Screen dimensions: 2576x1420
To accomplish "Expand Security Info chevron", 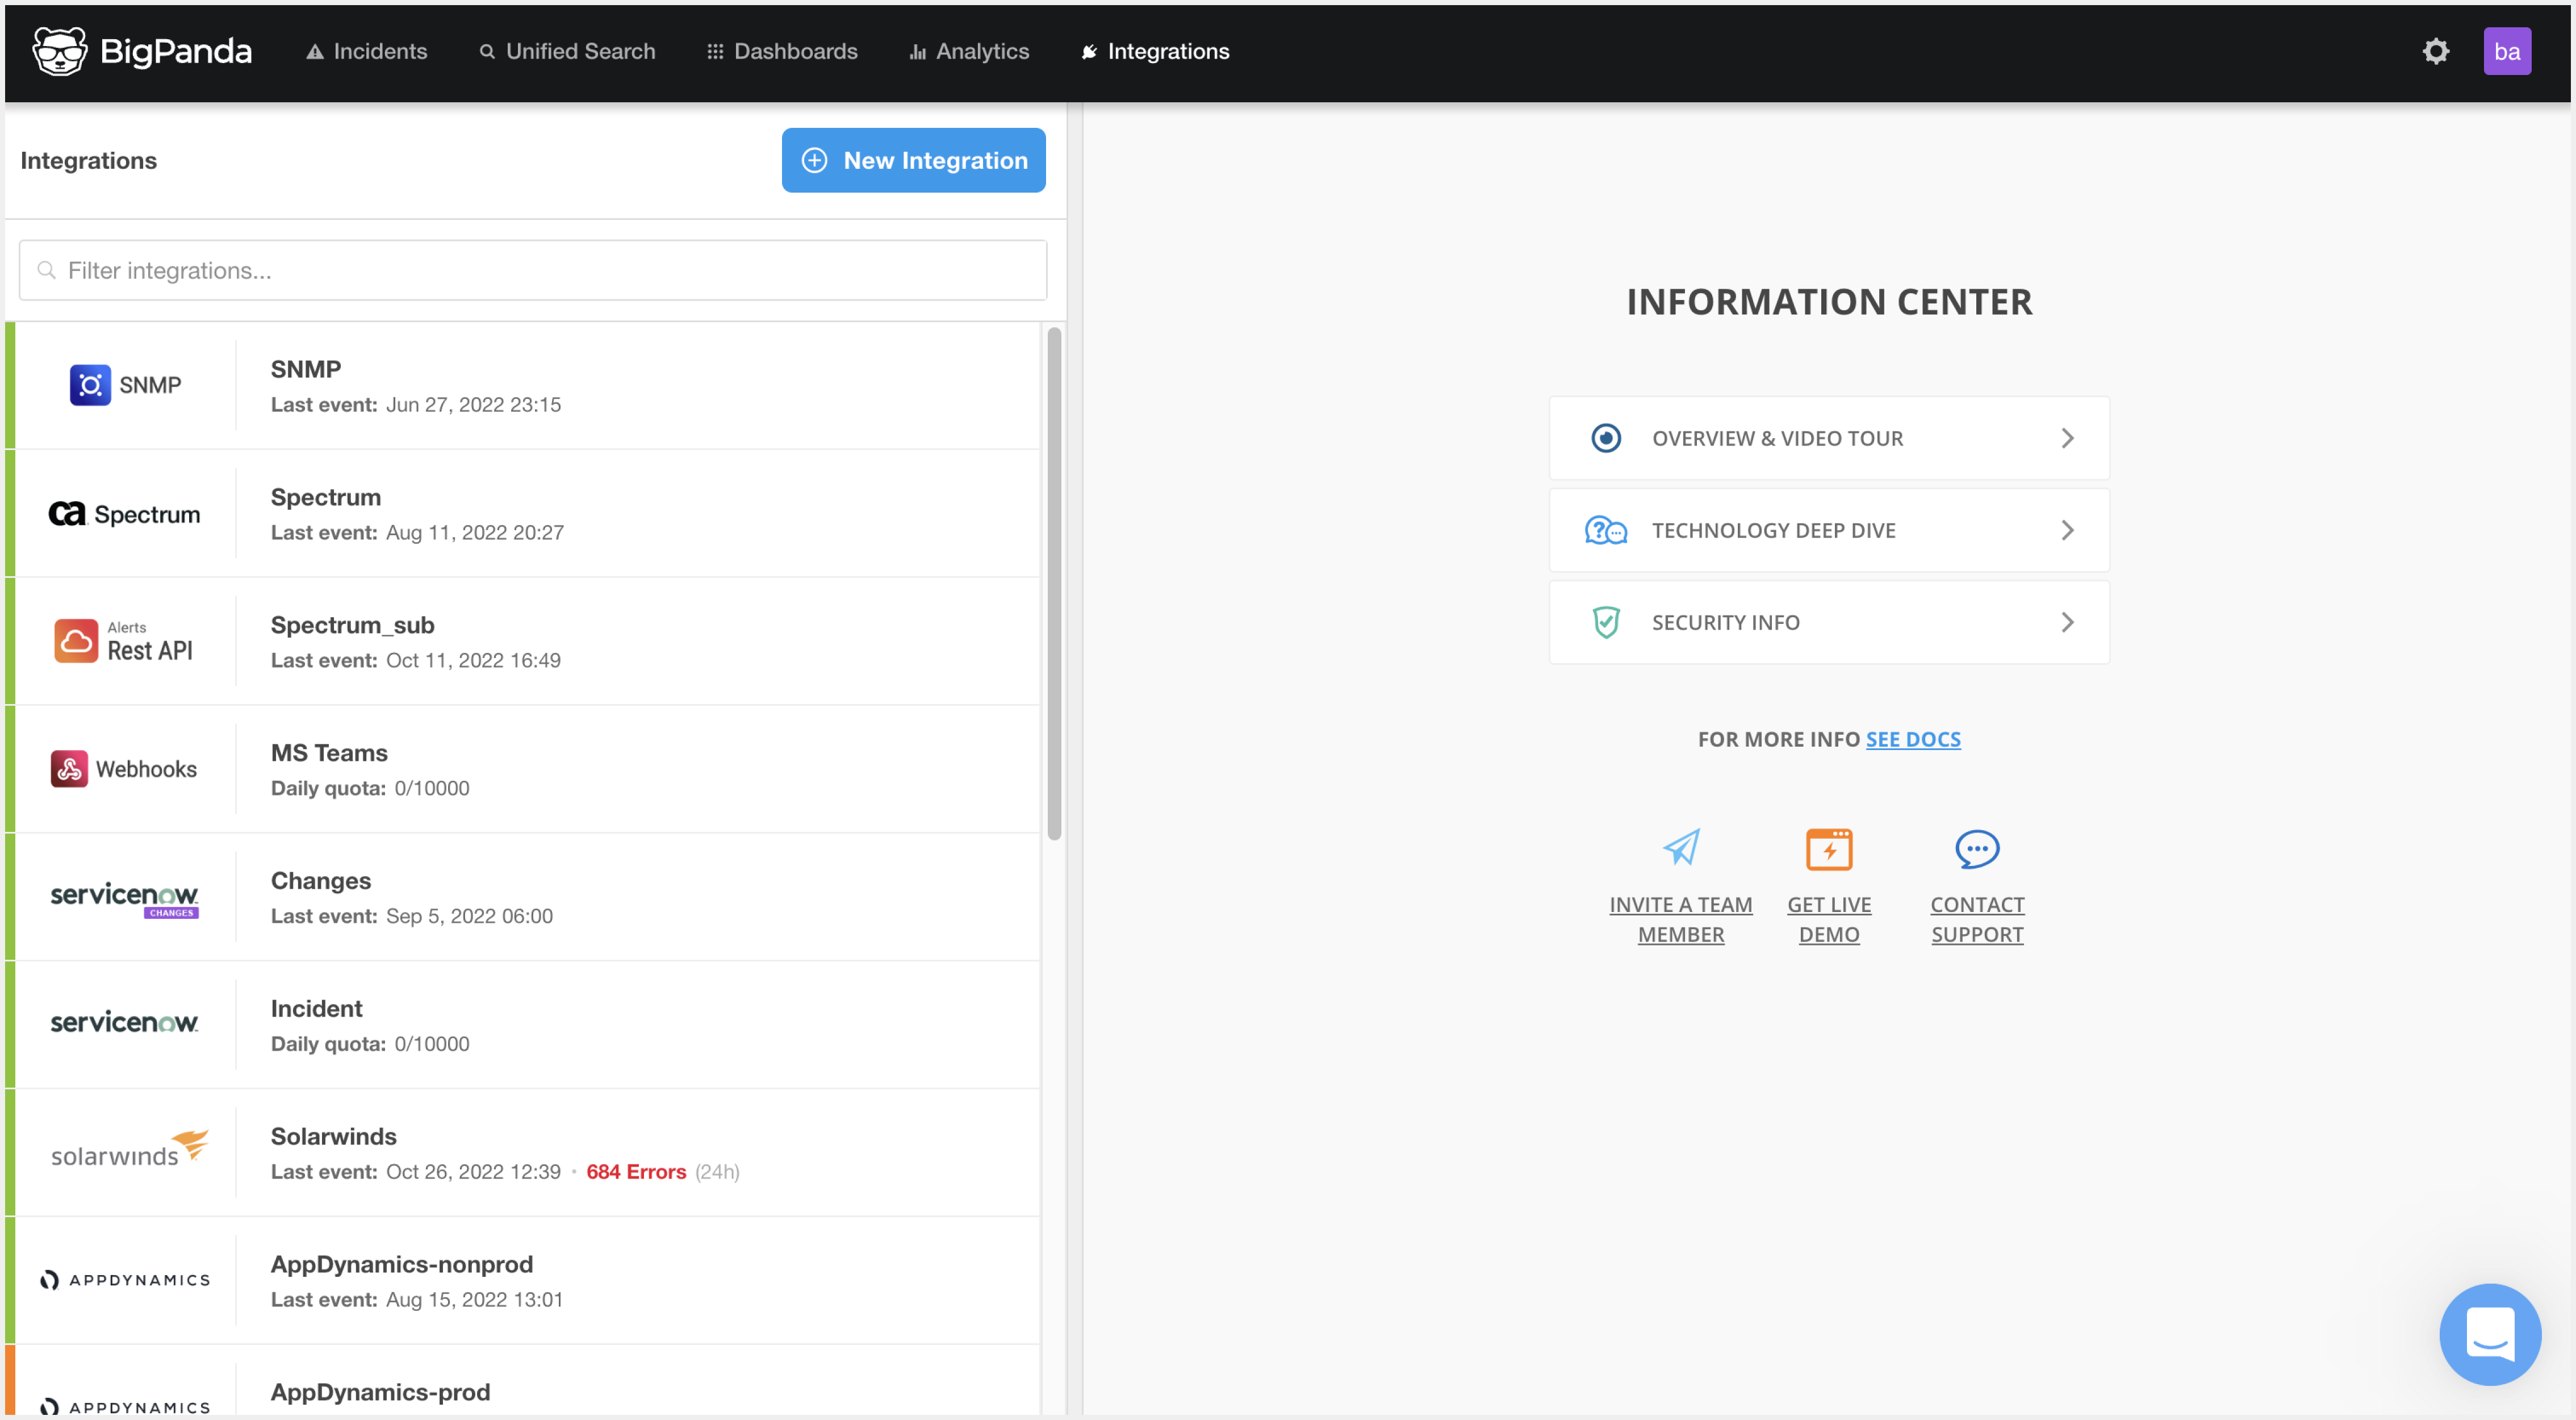I will [2067, 622].
